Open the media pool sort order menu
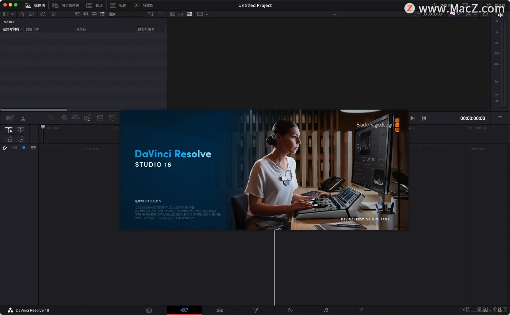 pos(150,14)
